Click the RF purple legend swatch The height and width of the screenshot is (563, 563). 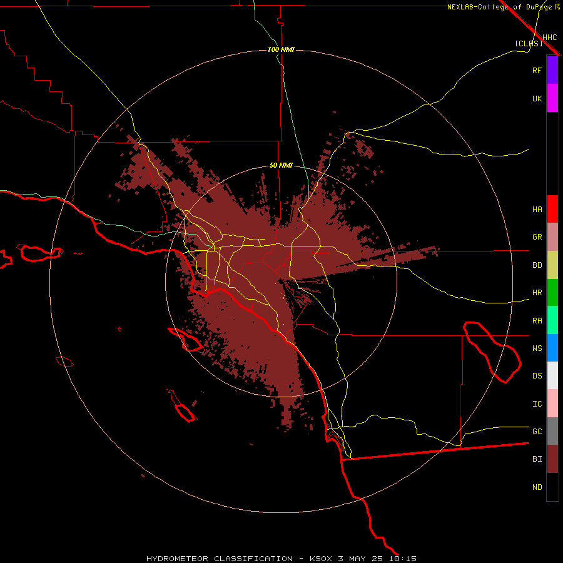(x=552, y=70)
